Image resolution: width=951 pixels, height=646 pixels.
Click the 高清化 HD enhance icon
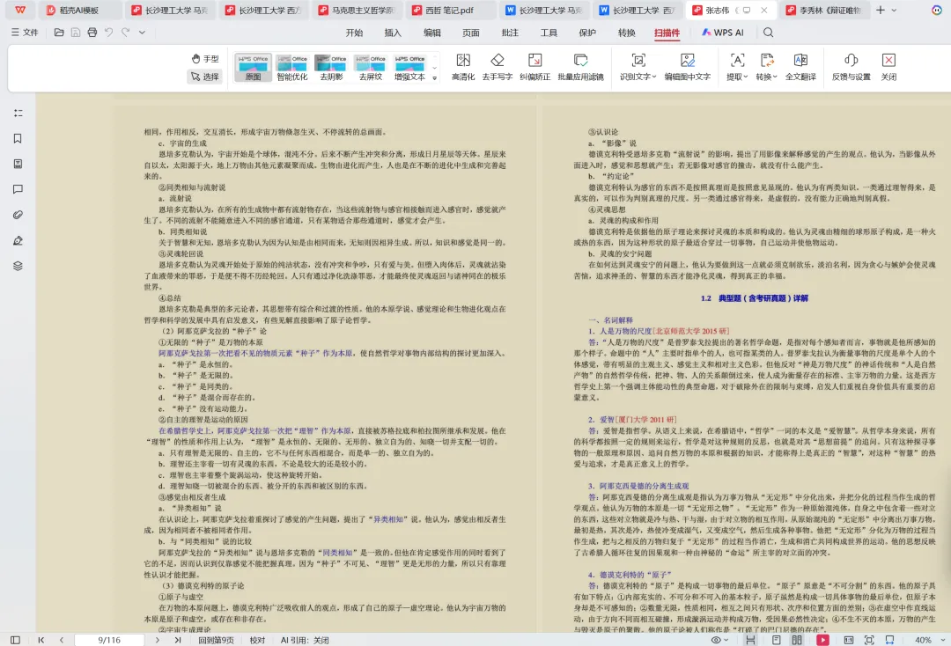[x=463, y=67]
